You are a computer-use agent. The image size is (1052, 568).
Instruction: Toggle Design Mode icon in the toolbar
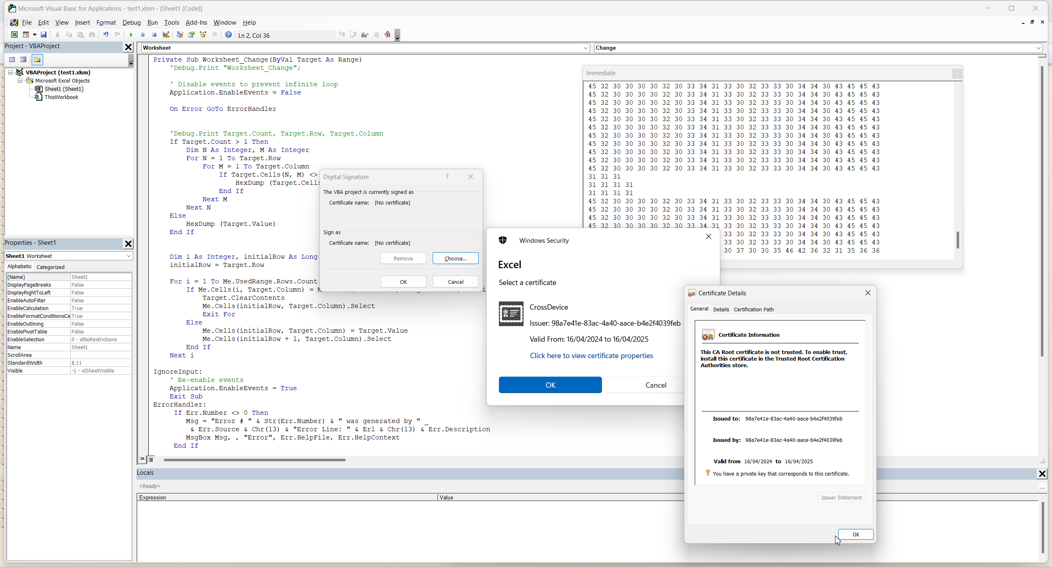(x=166, y=35)
